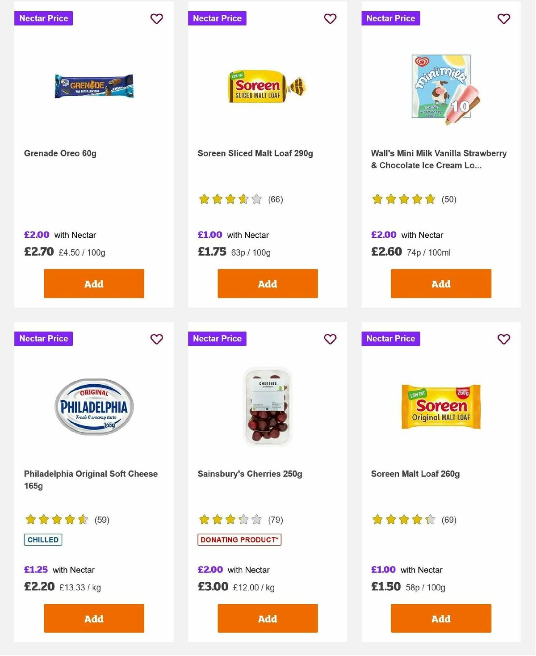This screenshot has height=656, width=536.
Task: Favourite the Soreen Malt Loaf 260g
Action: (503, 339)
